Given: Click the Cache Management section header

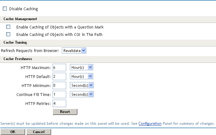Looking at the screenshot, I should tap(20, 19).
